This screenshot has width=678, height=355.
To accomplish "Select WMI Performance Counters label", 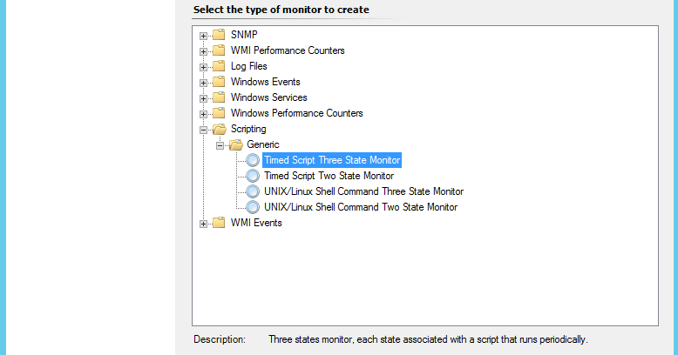I will coord(288,50).
